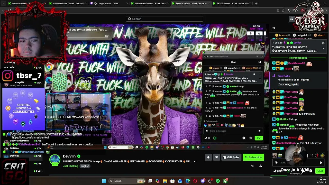The height and width of the screenshot is (185, 329).
Task: Open channel points in popout chat
Action: (x=207, y=138)
